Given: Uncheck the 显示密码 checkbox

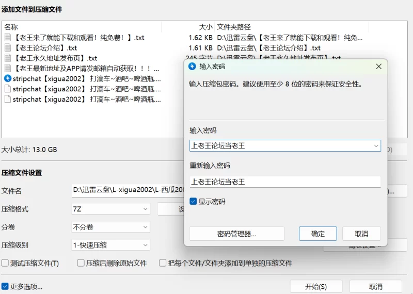Looking at the screenshot, I should pos(193,202).
